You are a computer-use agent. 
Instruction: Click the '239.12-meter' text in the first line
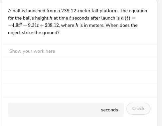pyautogui.click(x=76, y=11)
